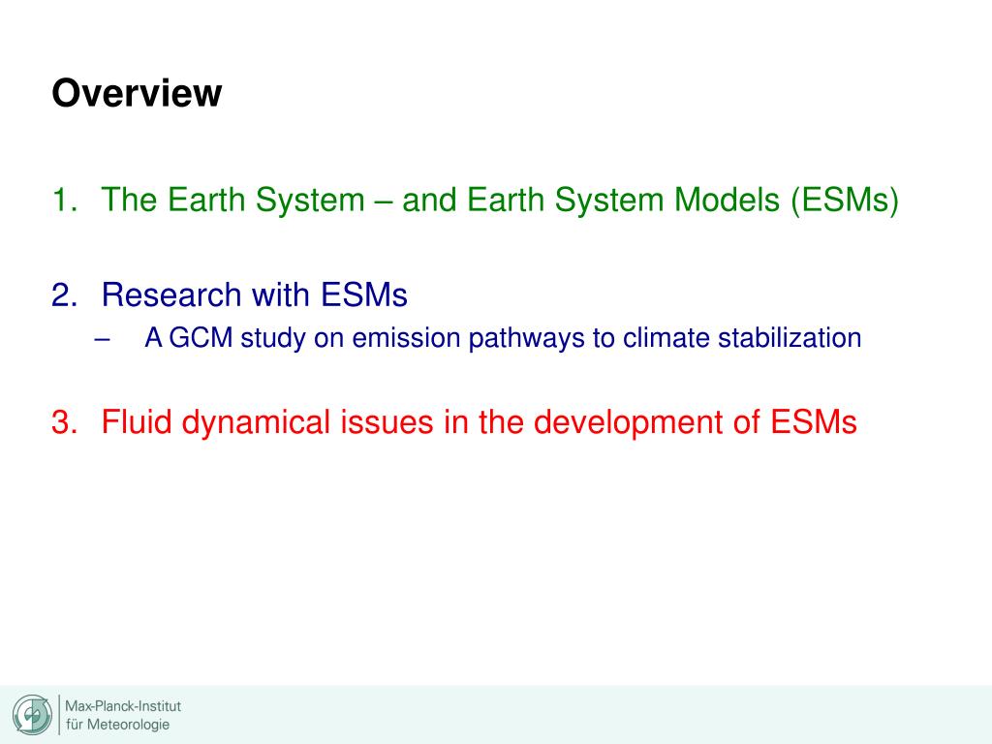Click 'Fluid dynamical issues in the development of ESMs'

pos(479,422)
